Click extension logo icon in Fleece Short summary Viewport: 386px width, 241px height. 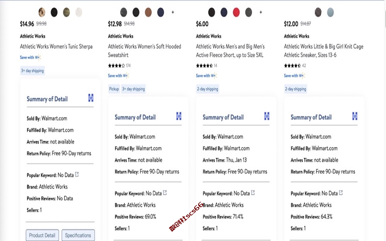click(267, 116)
